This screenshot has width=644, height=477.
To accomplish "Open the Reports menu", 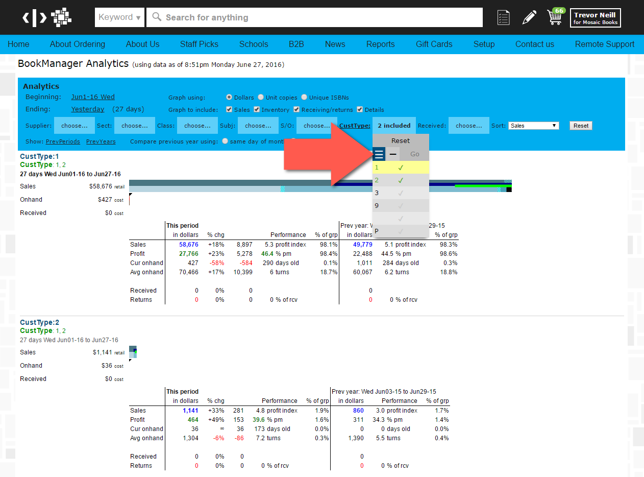I will 380,44.
